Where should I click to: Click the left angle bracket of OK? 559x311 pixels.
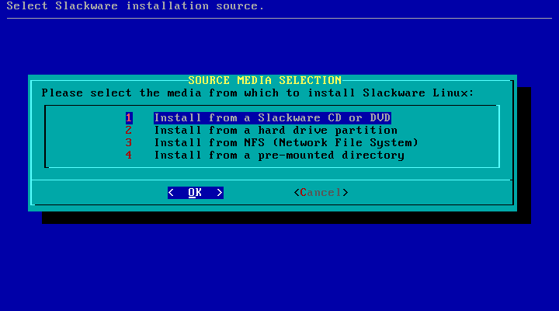tap(171, 192)
